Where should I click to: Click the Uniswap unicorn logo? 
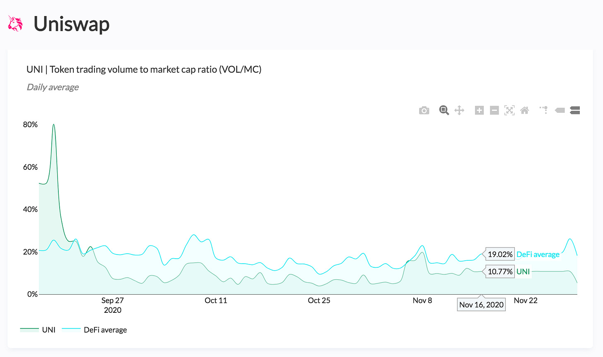[15, 24]
